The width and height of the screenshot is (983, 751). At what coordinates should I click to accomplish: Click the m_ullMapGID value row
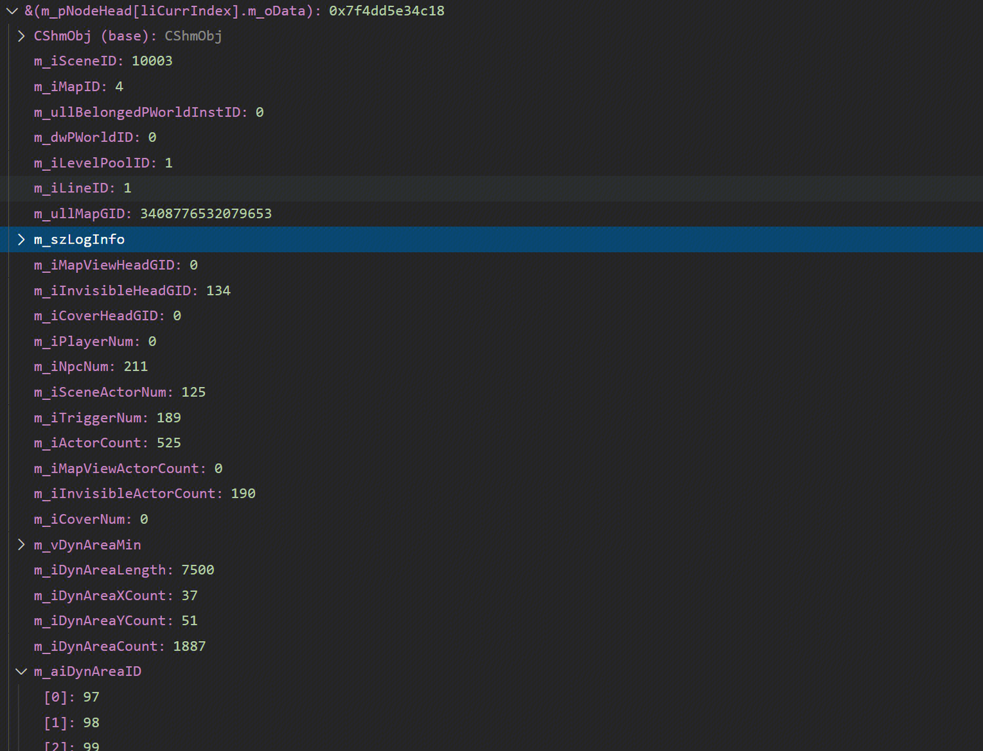coord(152,214)
